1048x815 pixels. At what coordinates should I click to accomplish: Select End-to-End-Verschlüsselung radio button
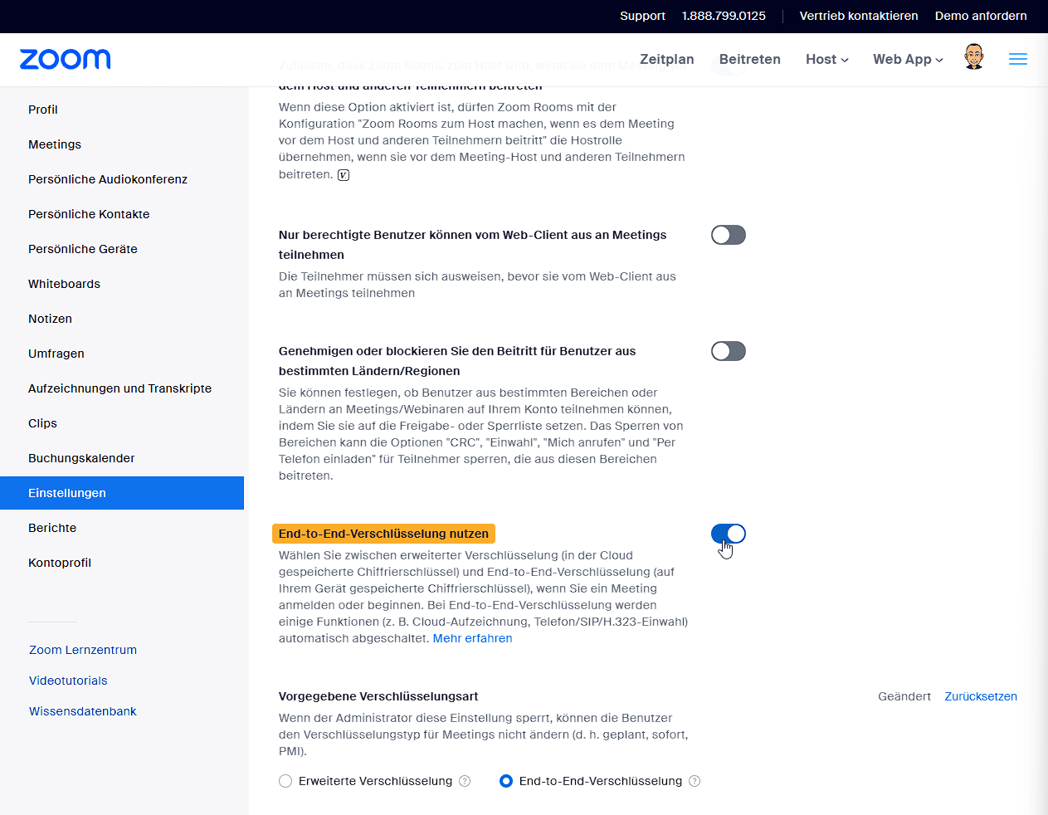click(x=506, y=781)
